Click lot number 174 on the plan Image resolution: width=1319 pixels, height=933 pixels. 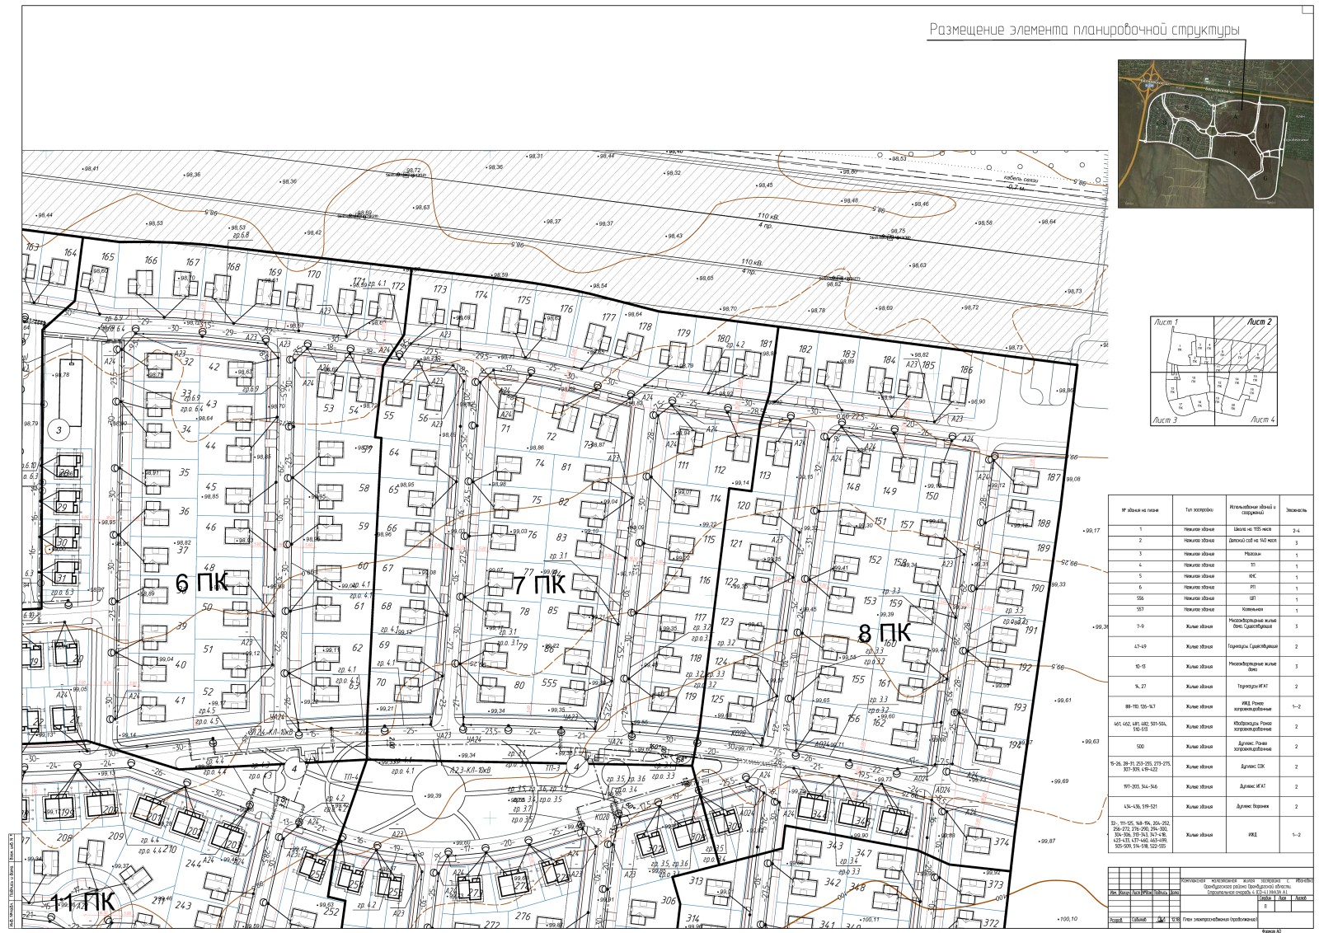click(481, 294)
